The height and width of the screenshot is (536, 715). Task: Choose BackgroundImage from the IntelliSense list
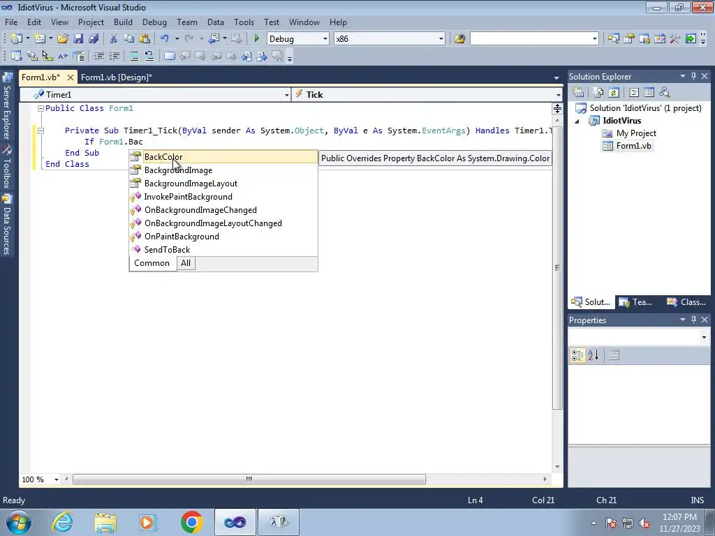coord(223,170)
